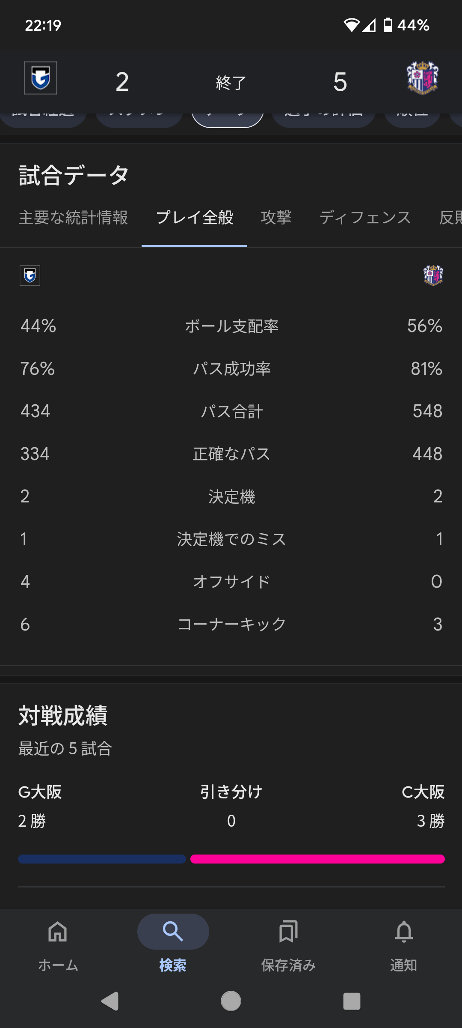Tap the Cerezo Osaka crest in score header
Viewport: 462px width, 1028px height.
point(422,78)
